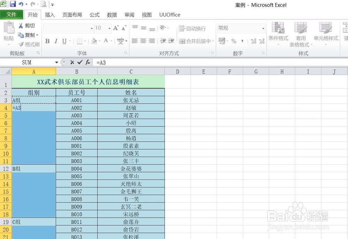Select the 剪切 (Cut) scissors icon
Image resolution: width=348 pixels, height=239 pixels.
point(21,25)
